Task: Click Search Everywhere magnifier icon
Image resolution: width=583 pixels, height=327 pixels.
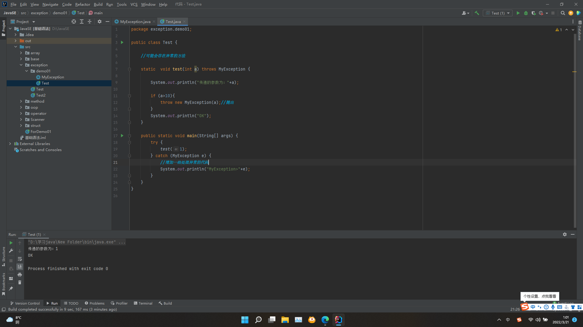Action: coord(563,13)
